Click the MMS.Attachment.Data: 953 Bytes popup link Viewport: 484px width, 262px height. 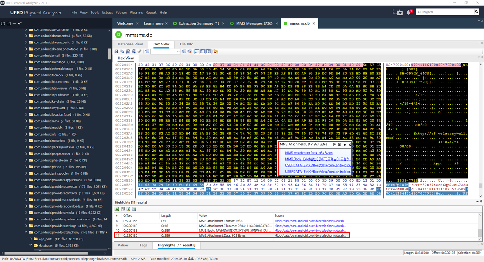[309, 153]
